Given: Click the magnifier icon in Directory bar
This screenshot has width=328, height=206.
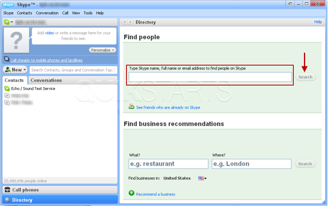Looking at the screenshot, I should (x=7, y=200).
